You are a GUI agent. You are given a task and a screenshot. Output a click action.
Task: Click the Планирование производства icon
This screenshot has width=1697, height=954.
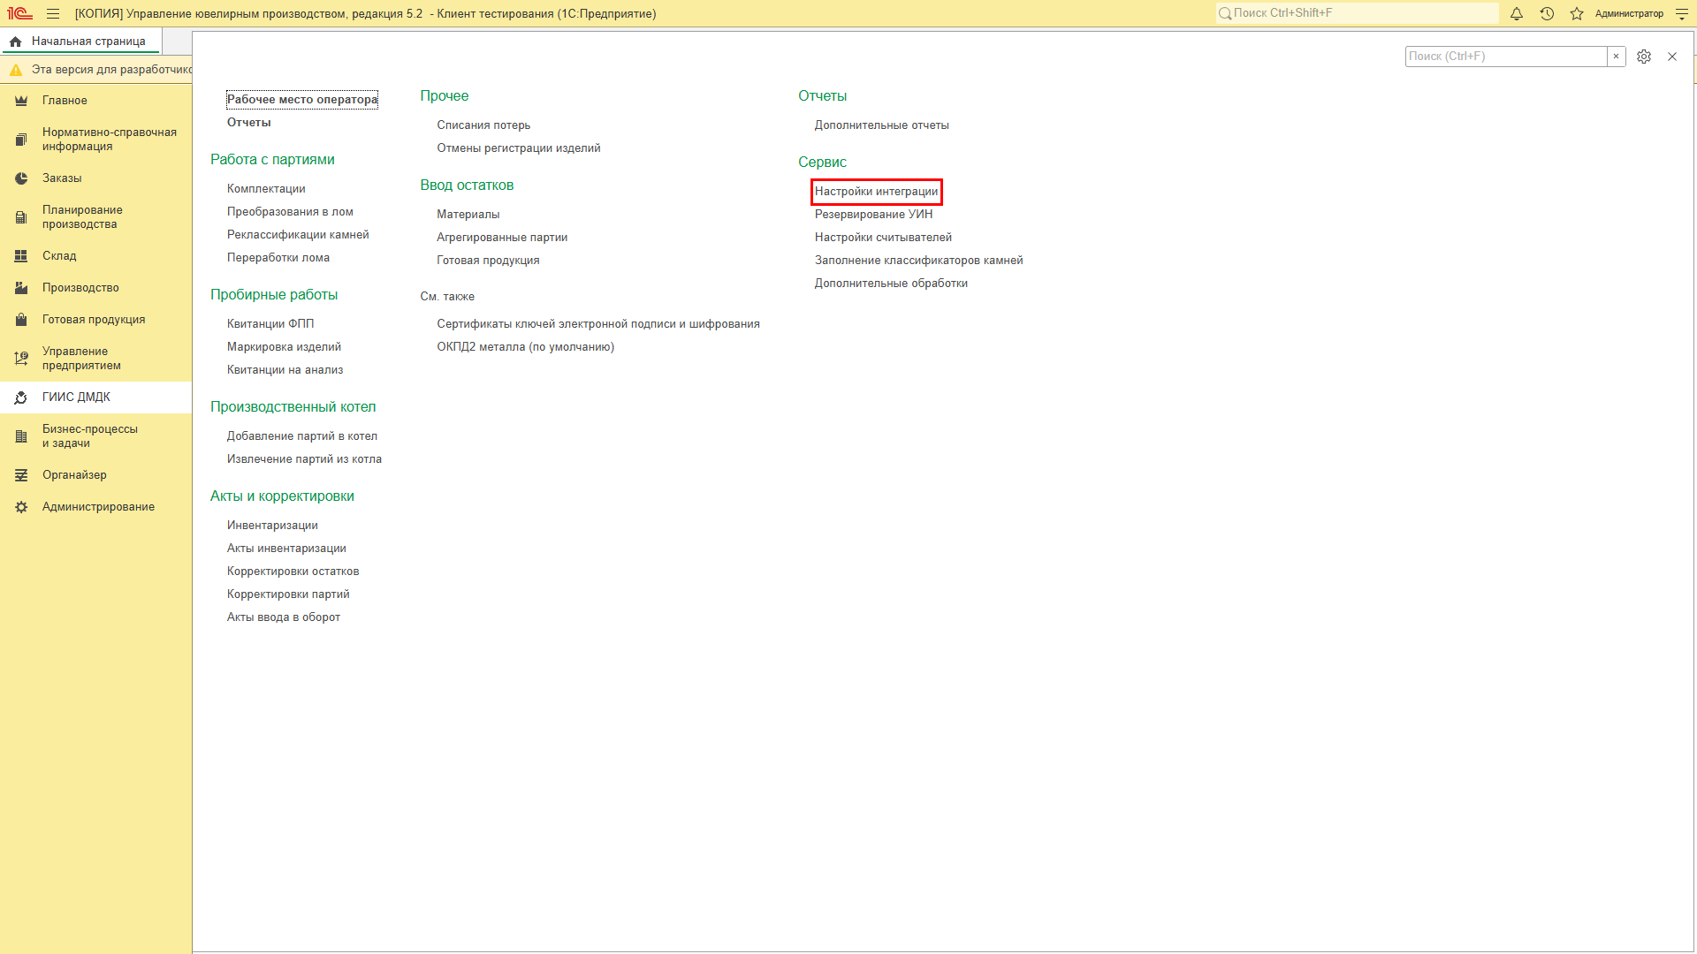click(21, 217)
